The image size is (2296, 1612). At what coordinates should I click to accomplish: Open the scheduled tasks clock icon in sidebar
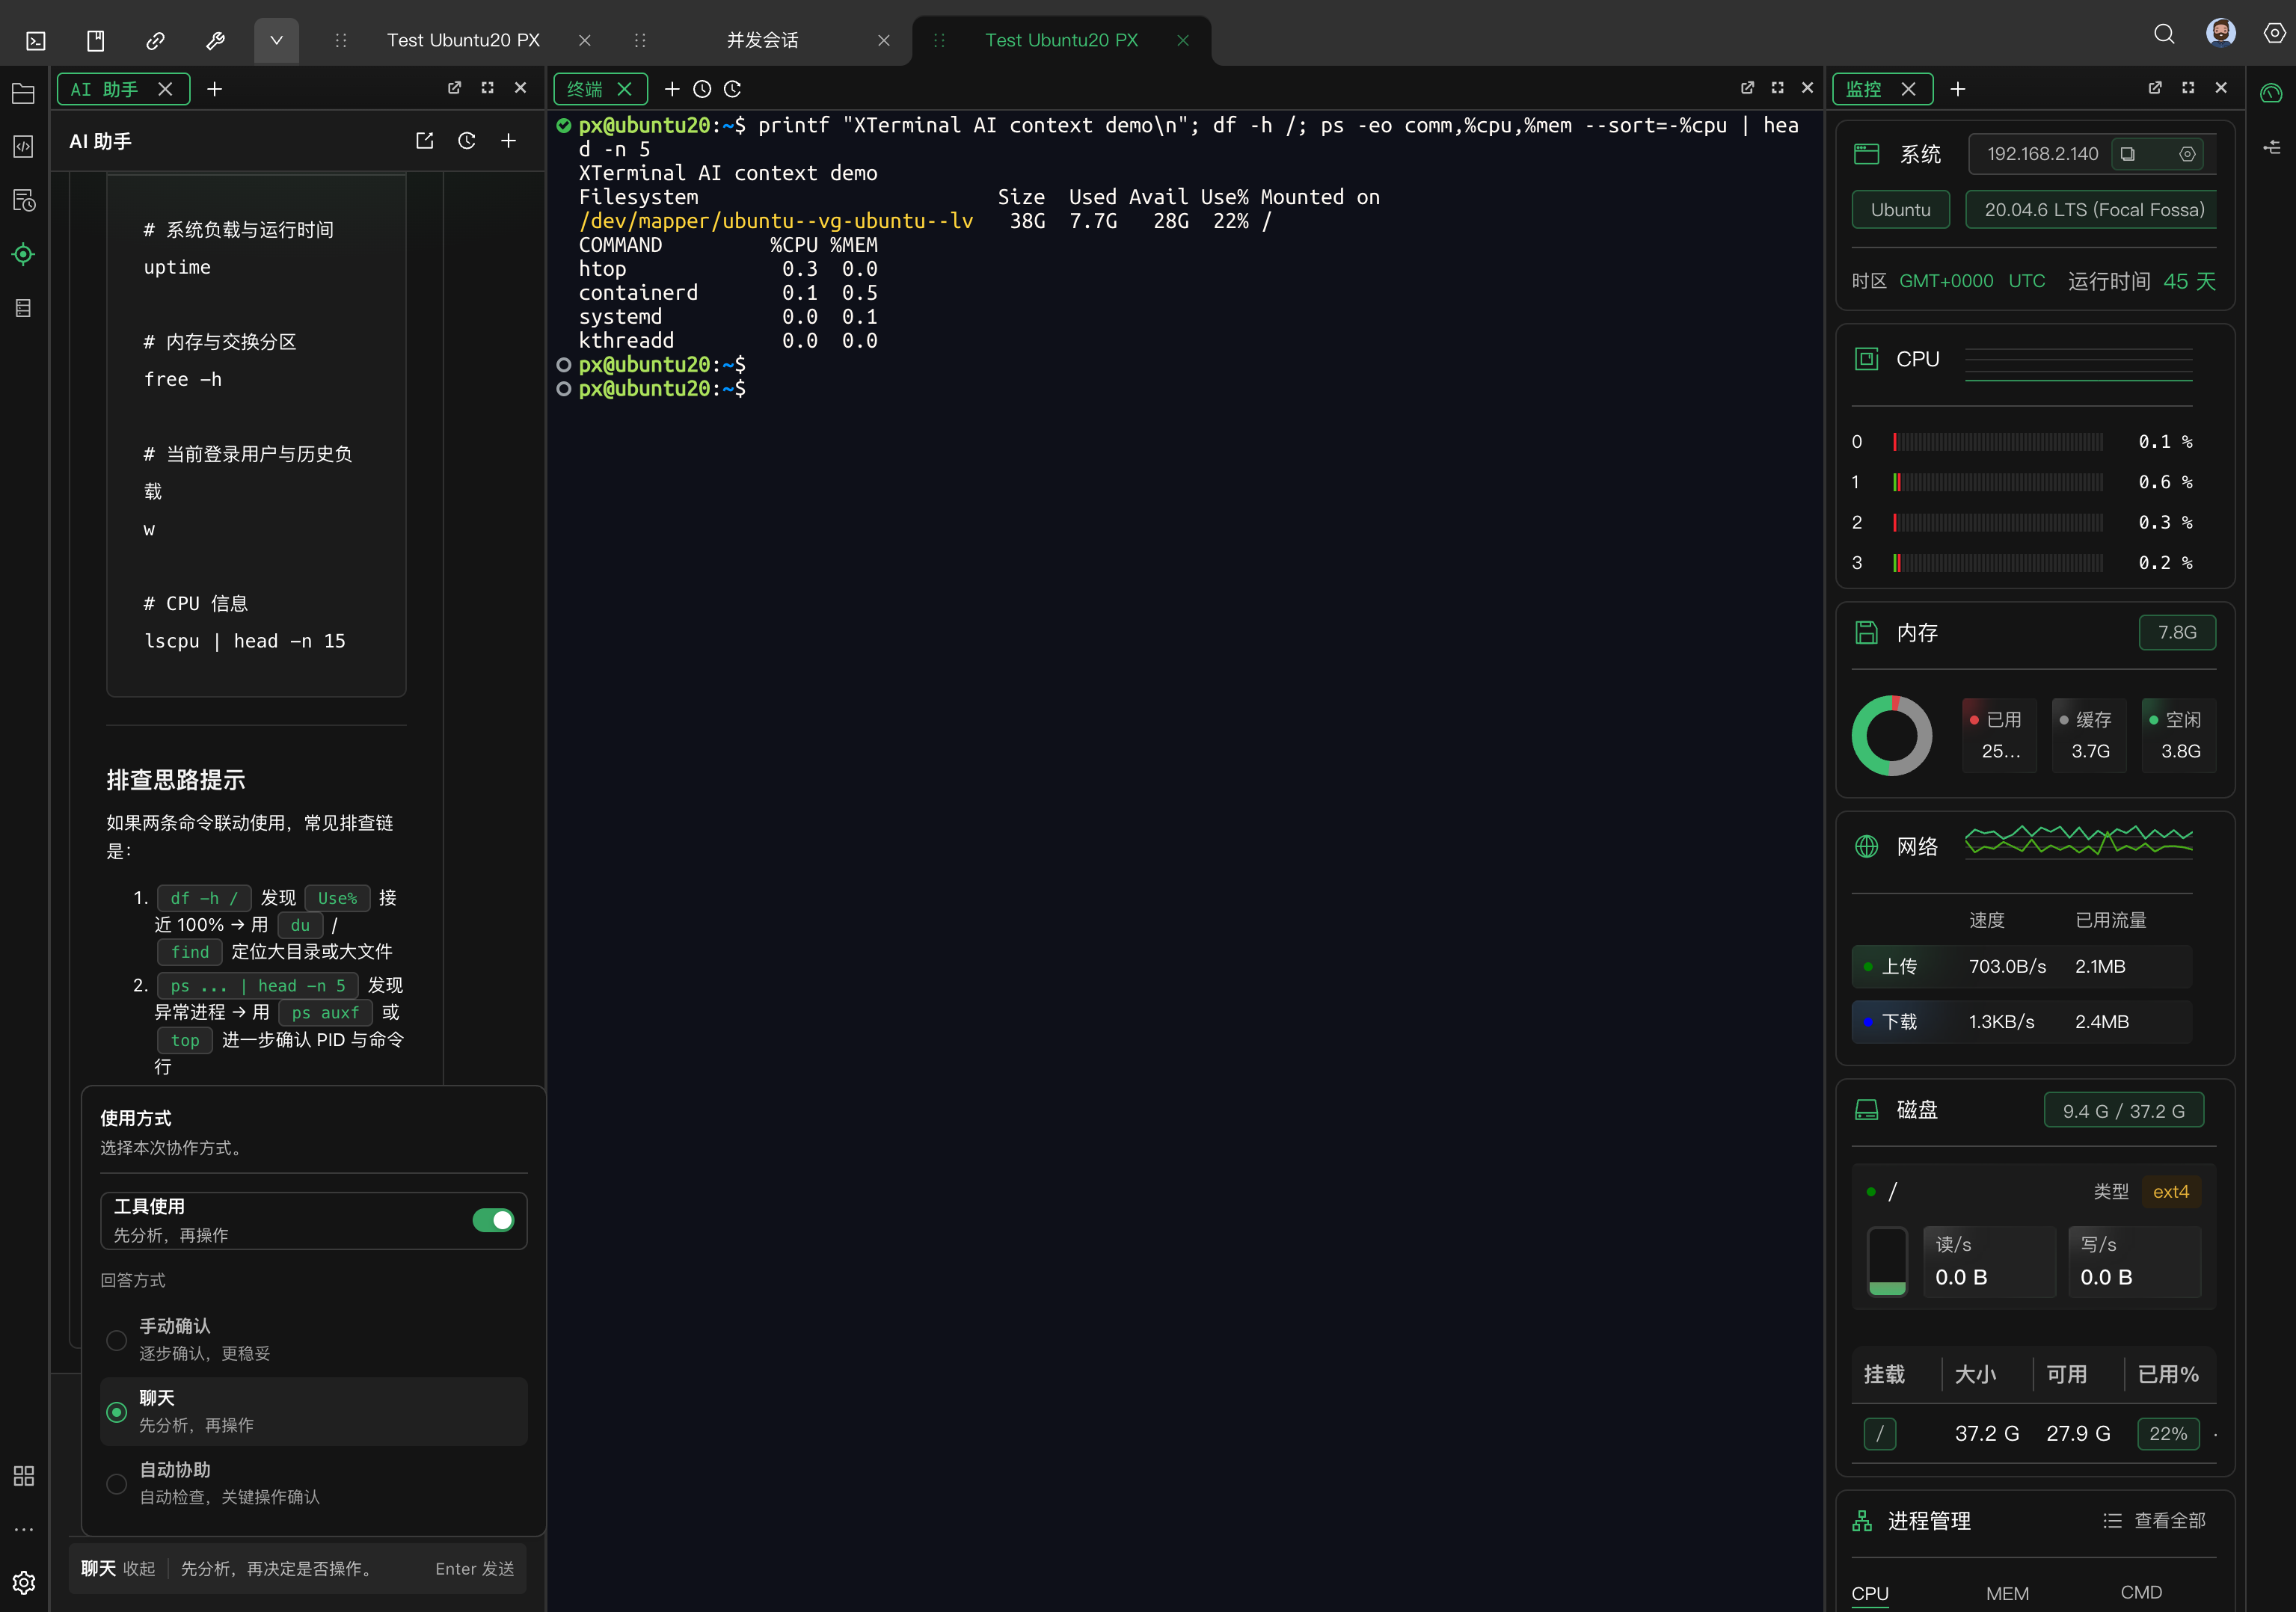24,200
